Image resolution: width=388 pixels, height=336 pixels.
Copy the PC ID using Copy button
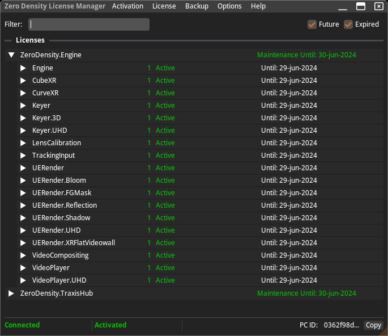click(x=373, y=325)
